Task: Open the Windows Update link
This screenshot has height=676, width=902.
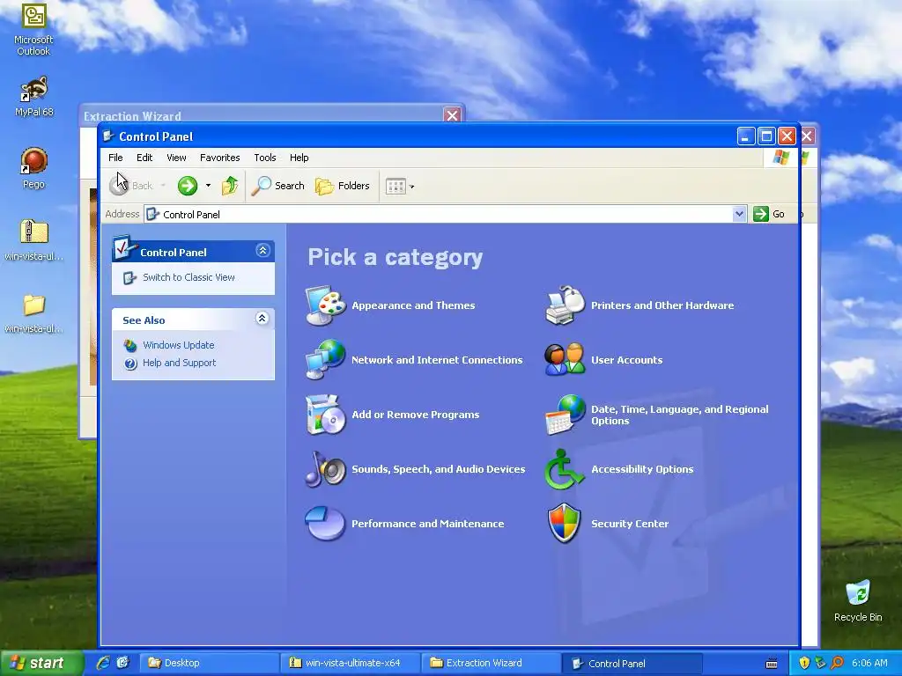Action: pos(178,345)
